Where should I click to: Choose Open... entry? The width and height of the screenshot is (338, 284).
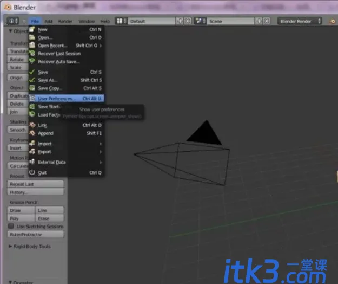click(x=67, y=37)
